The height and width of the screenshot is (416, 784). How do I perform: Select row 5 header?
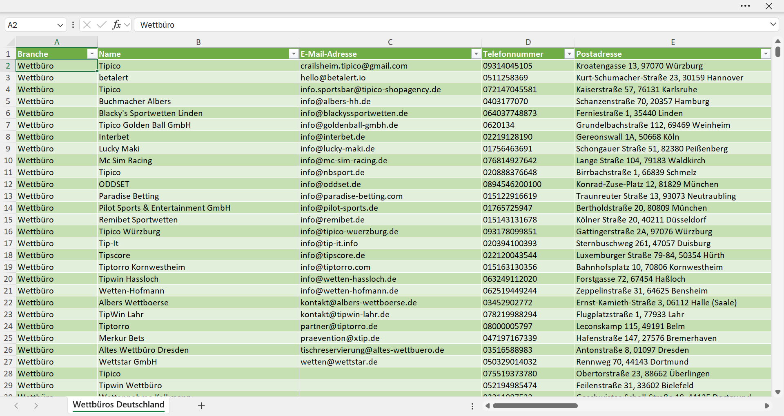click(8, 101)
